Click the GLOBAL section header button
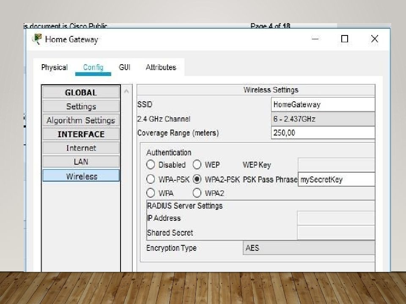 [81, 92]
